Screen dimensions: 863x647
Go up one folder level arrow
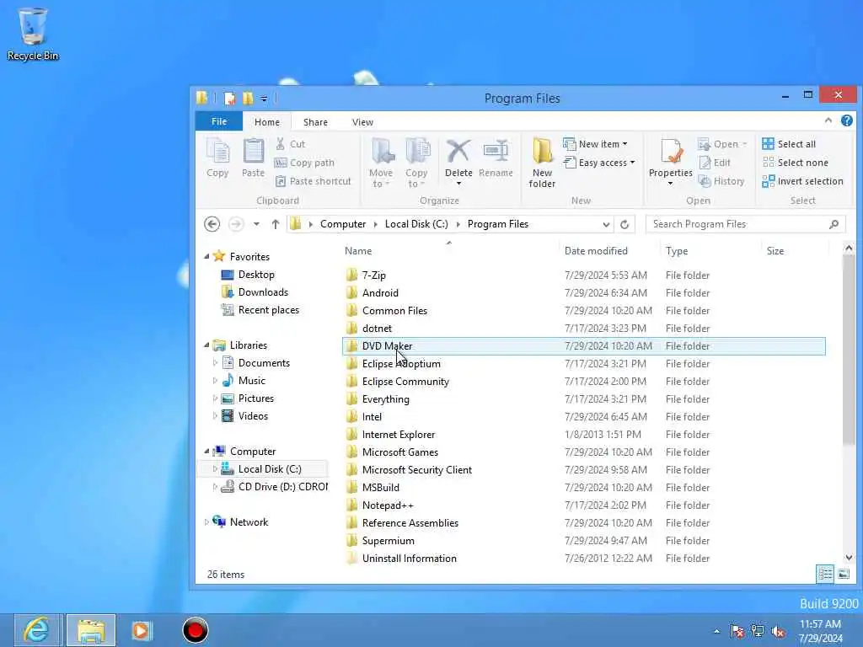click(276, 224)
